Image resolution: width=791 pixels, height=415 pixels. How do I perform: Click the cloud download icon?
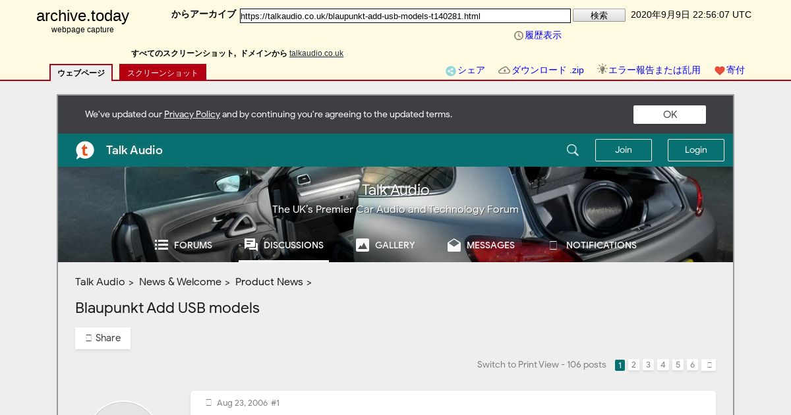504,70
